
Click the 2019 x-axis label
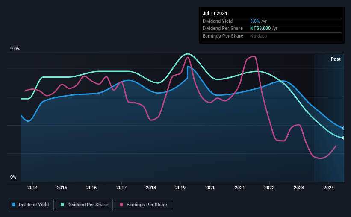click(x=180, y=188)
